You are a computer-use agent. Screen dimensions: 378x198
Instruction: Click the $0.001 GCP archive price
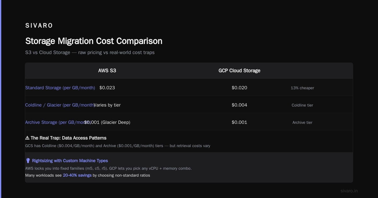coord(239,122)
